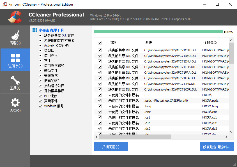Click the green scan progress bar
Screen dimensions: 237x167
tap(158, 32)
